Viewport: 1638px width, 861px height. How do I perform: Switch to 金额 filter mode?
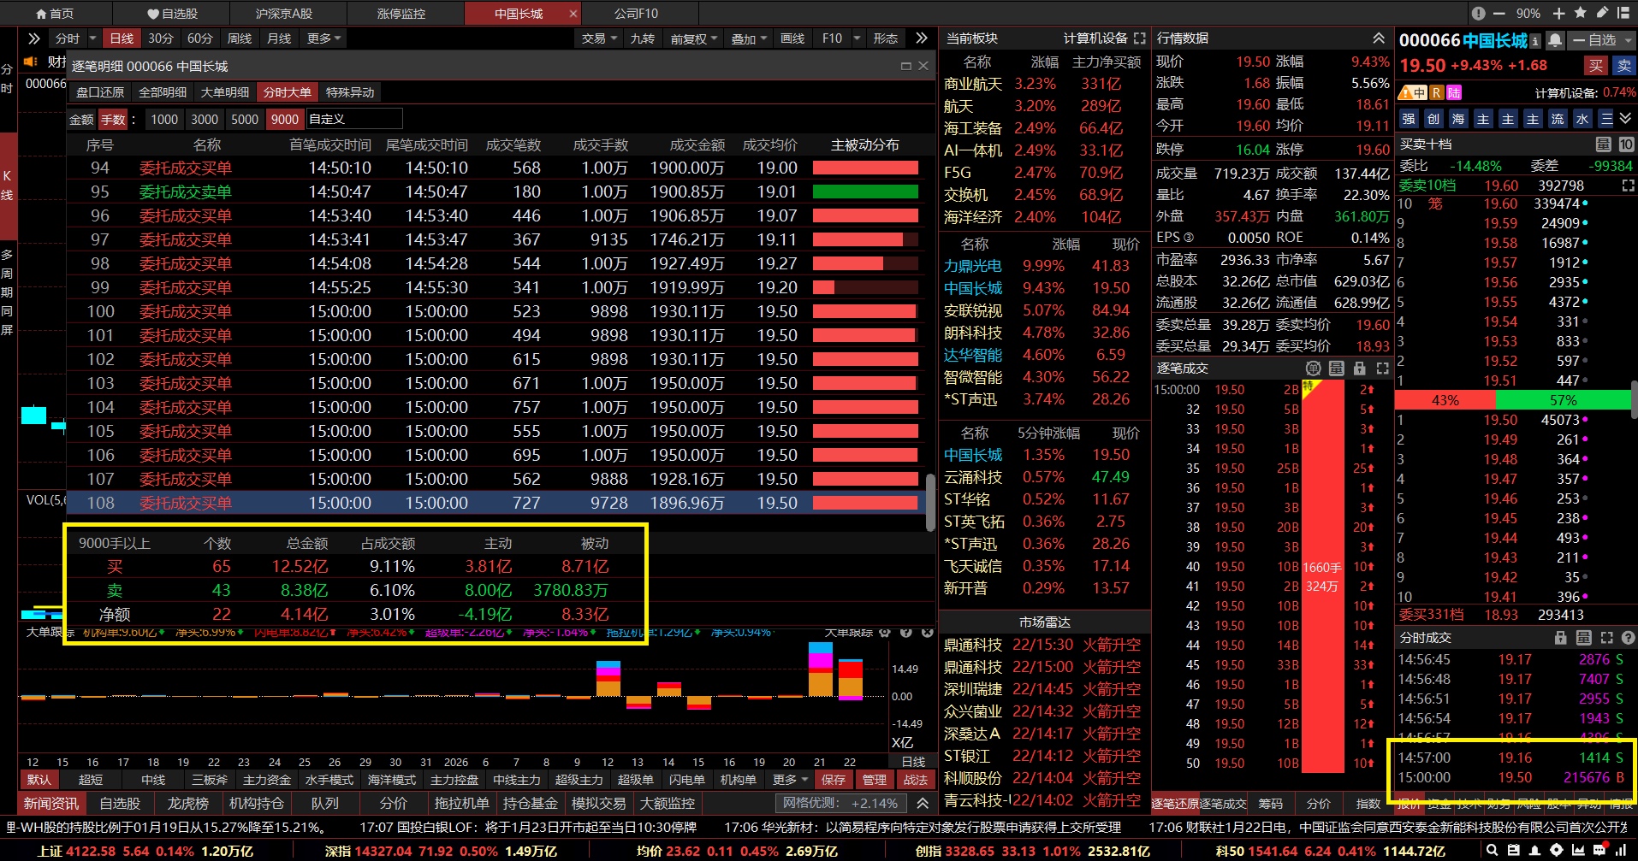tap(81, 120)
